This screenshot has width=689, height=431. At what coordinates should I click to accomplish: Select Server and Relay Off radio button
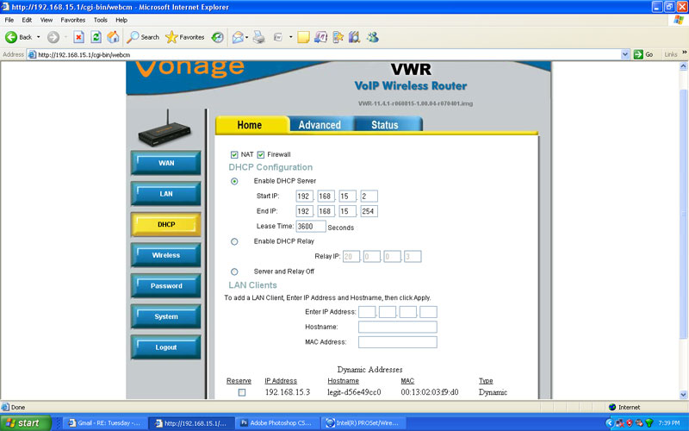pyautogui.click(x=234, y=272)
